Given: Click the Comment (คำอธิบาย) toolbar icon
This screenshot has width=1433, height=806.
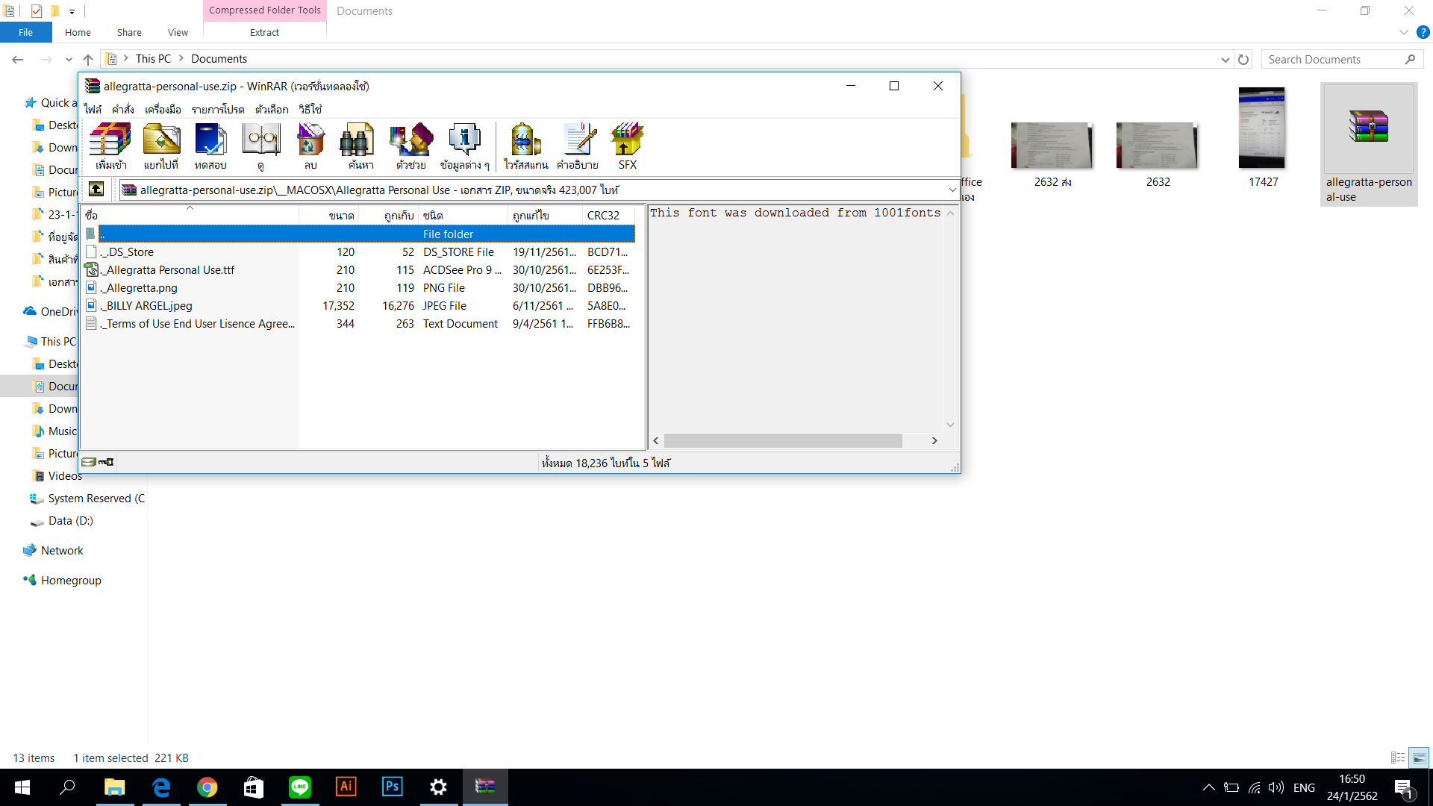Looking at the screenshot, I should [x=578, y=146].
